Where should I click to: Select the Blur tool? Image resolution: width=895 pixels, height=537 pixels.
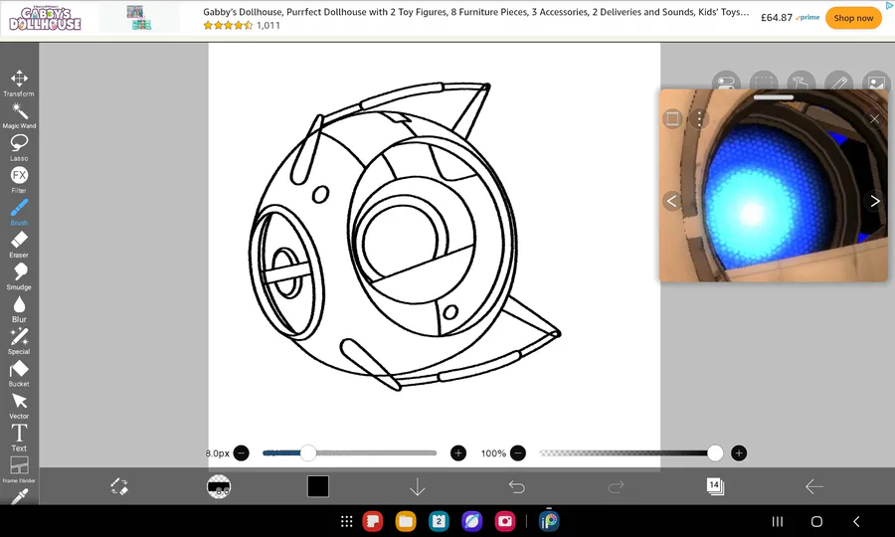pyautogui.click(x=19, y=308)
